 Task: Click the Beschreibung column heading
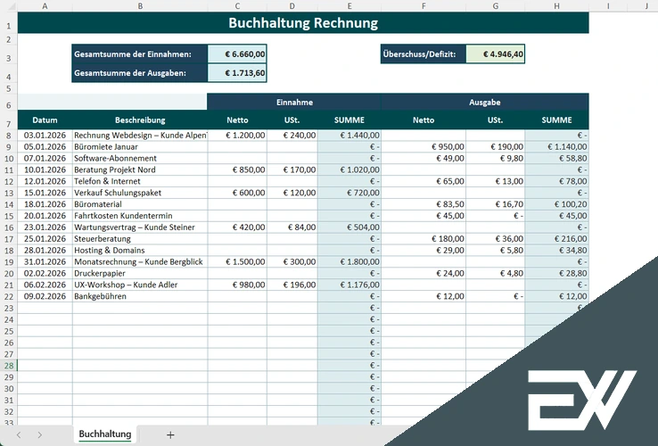tap(140, 120)
